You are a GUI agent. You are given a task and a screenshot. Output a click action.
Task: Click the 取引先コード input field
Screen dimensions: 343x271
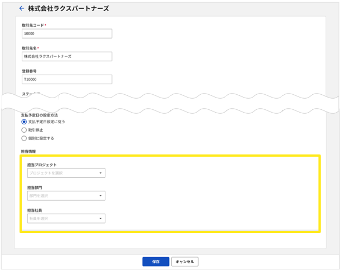[66, 33]
